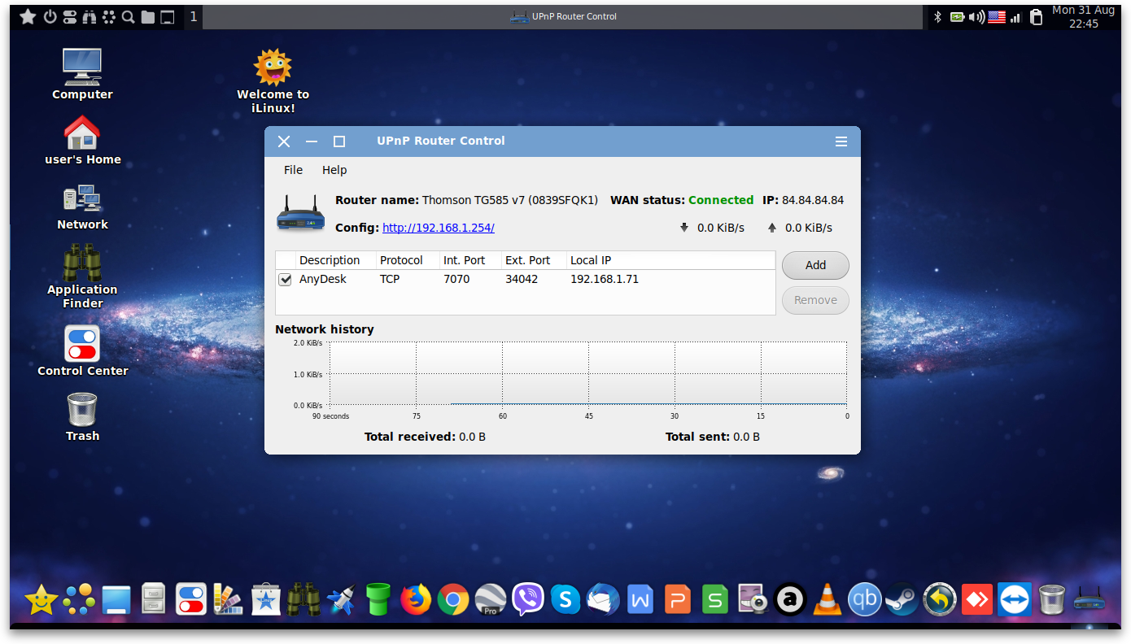Open Application Finder on the desktop
This screenshot has width=1131, height=644.
pyautogui.click(x=82, y=276)
